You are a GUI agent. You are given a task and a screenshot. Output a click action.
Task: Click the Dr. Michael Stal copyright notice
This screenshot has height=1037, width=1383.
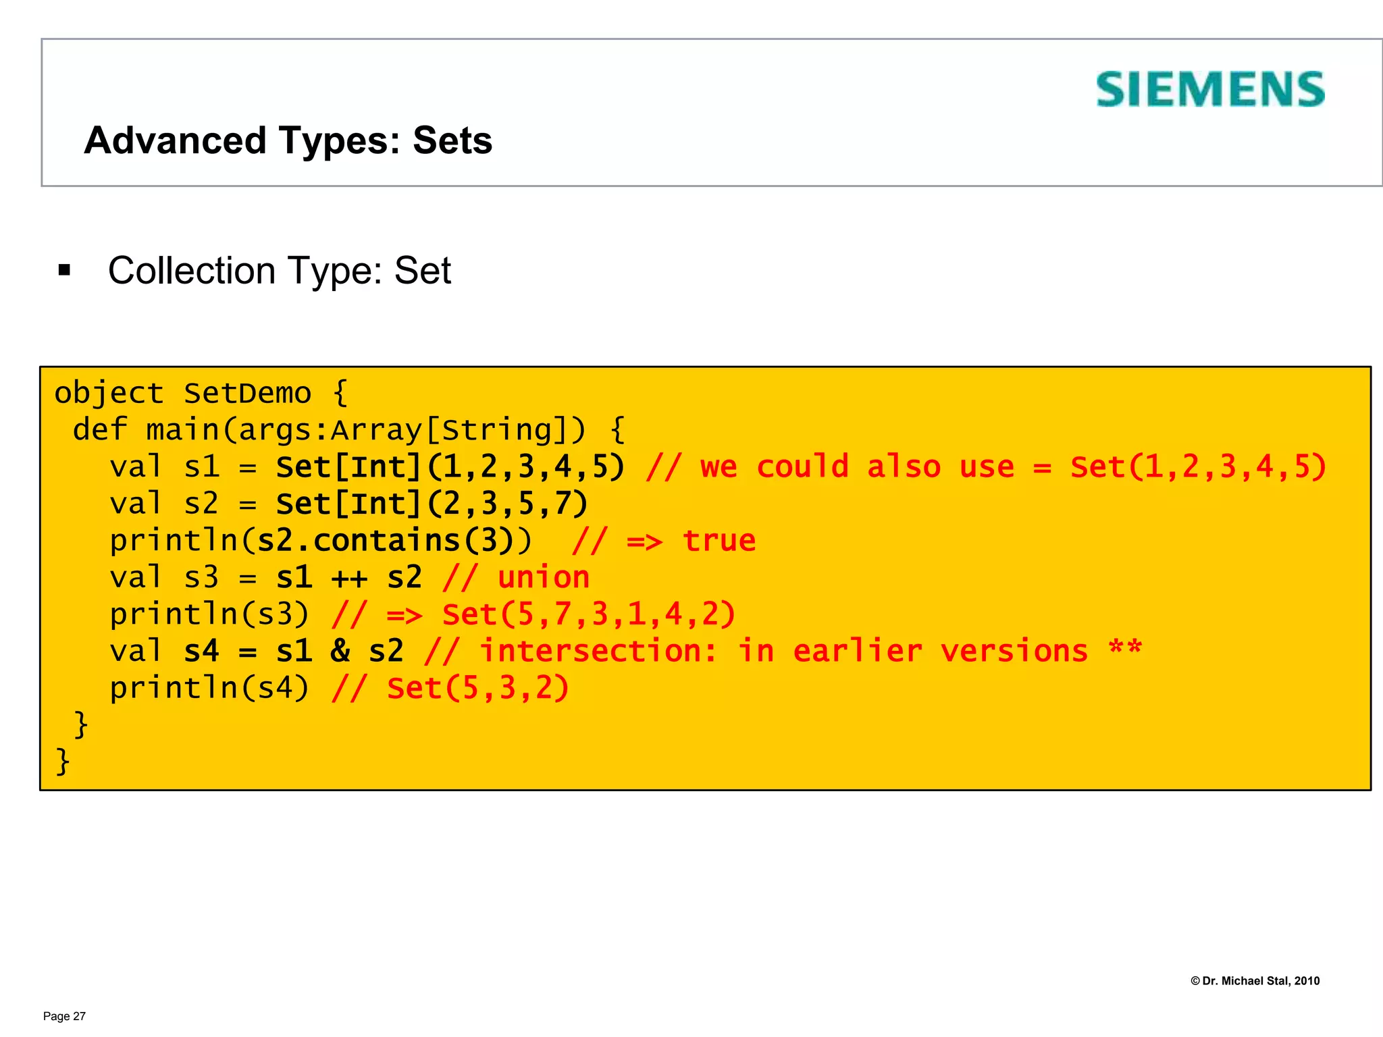(x=1254, y=981)
